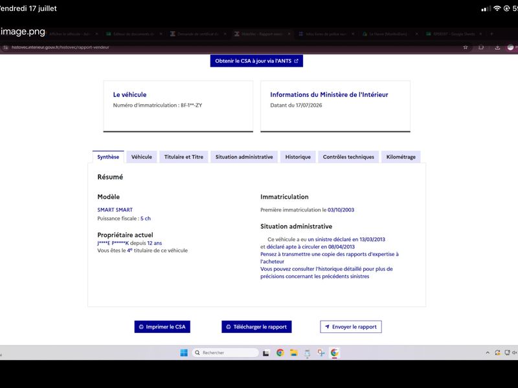
Task: Select the Situation administrative tab
Action: [x=244, y=157]
